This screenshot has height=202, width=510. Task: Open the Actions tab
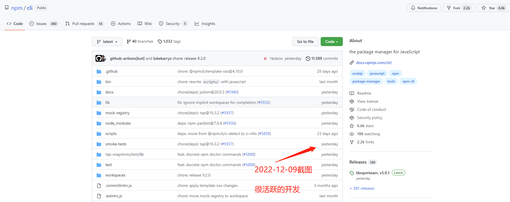pyautogui.click(x=121, y=24)
